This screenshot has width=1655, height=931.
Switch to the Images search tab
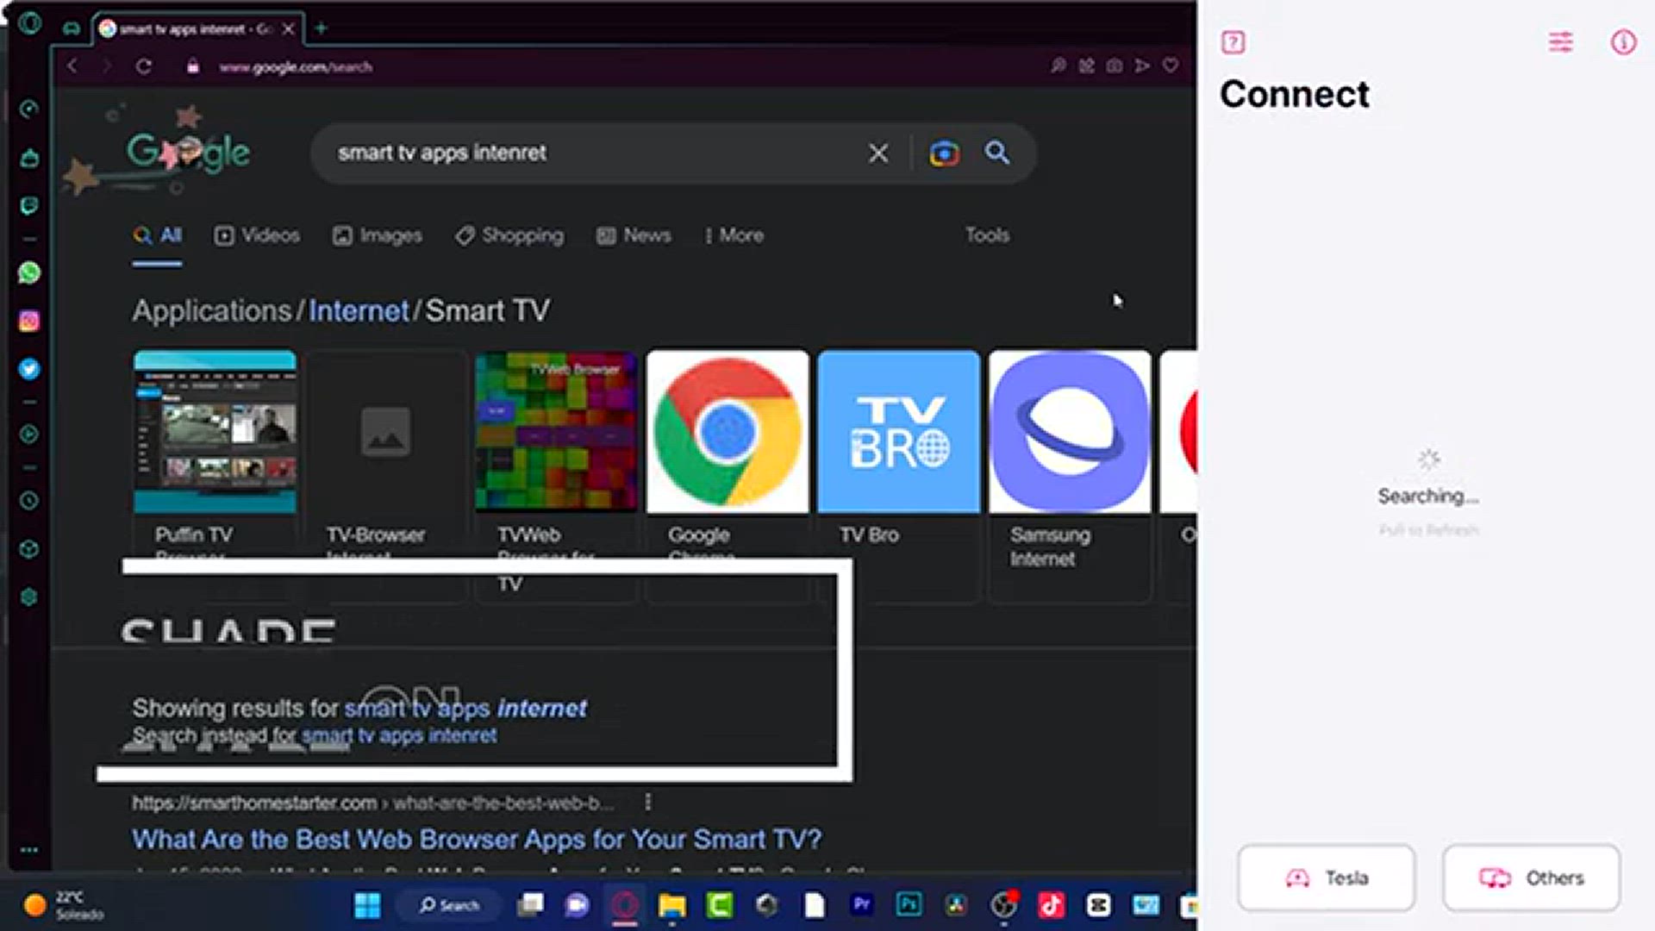378,235
